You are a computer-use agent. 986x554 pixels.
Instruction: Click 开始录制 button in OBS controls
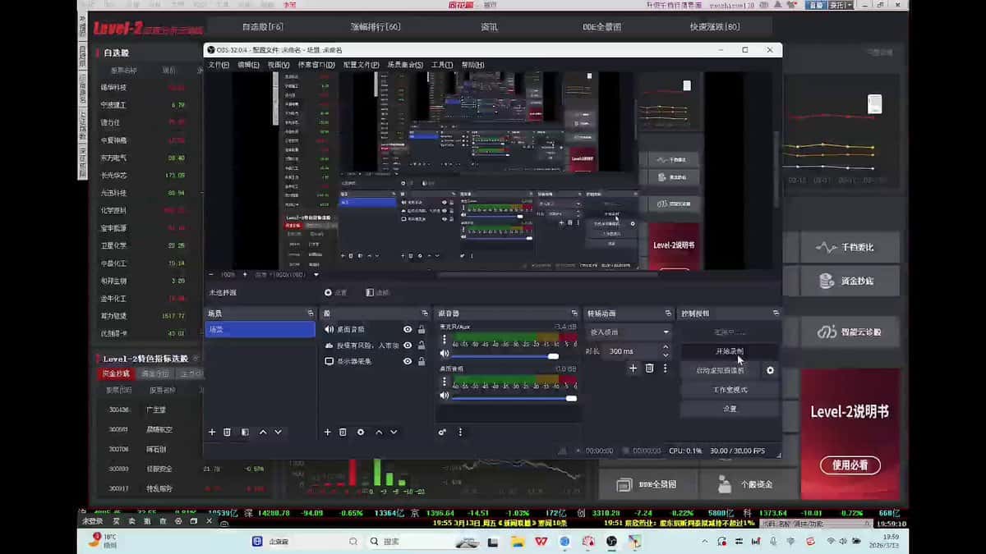tap(729, 351)
